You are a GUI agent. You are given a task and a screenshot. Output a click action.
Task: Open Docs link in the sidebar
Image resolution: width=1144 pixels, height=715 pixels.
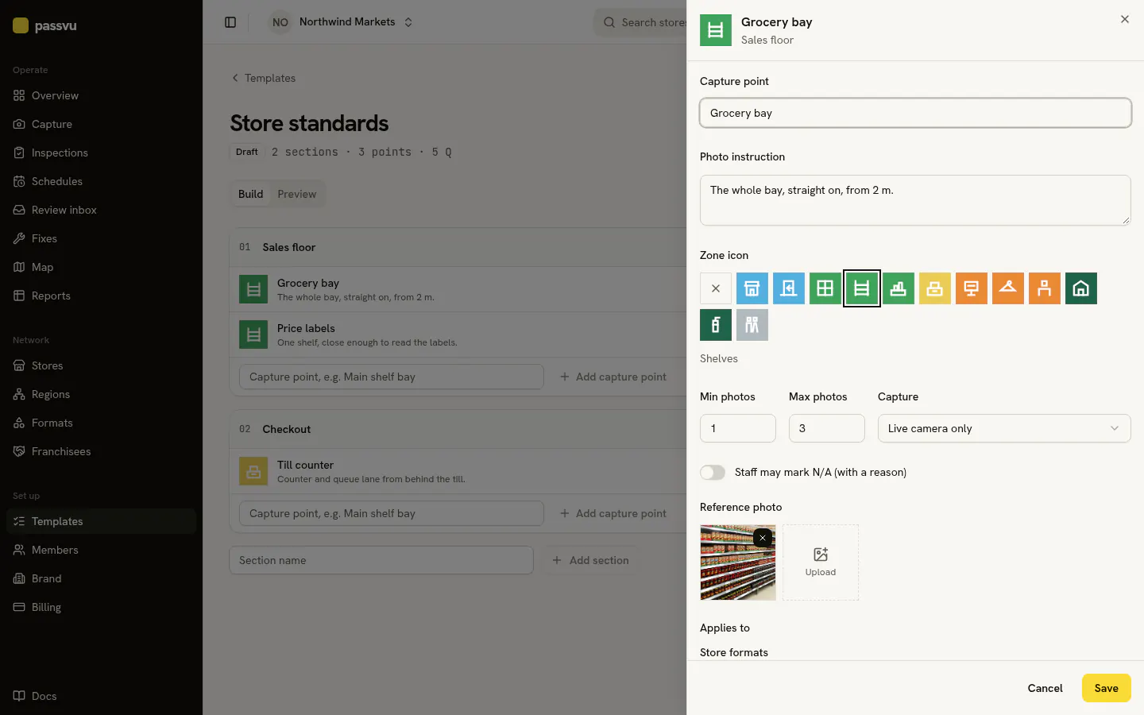pyautogui.click(x=101, y=696)
